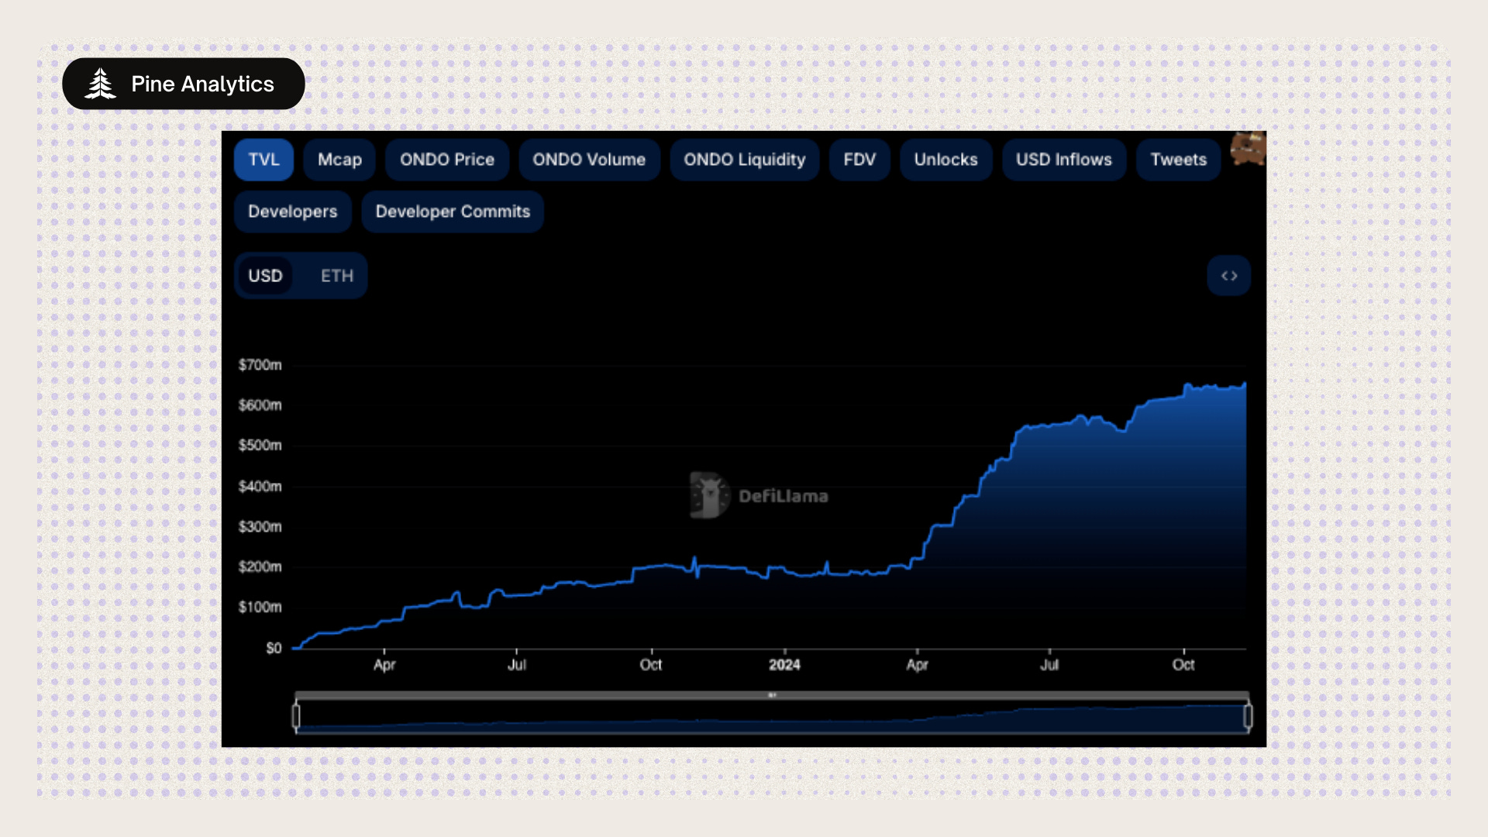Click the llama avatar image at corner

pyautogui.click(x=1249, y=148)
